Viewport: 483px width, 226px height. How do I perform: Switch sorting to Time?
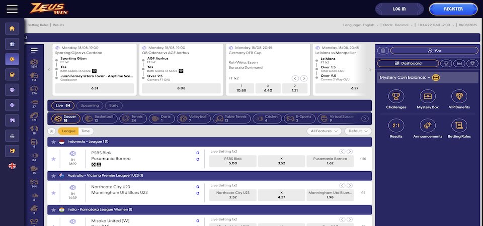(86, 131)
